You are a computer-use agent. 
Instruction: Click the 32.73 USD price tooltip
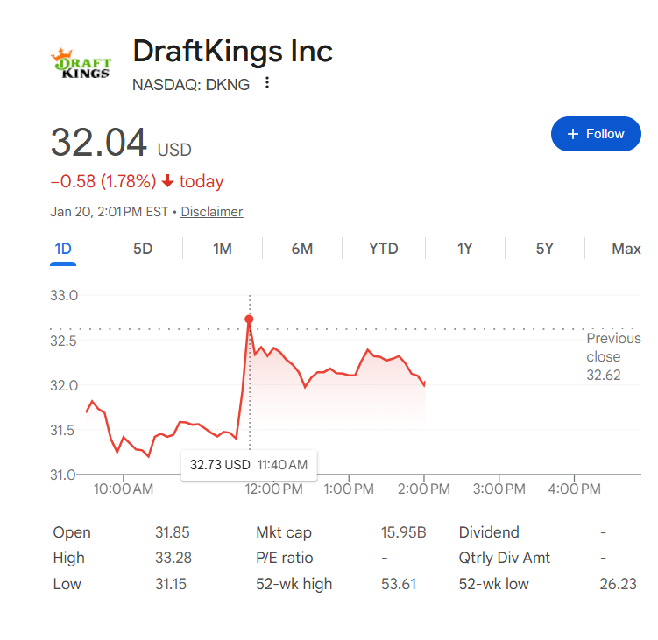[250, 464]
